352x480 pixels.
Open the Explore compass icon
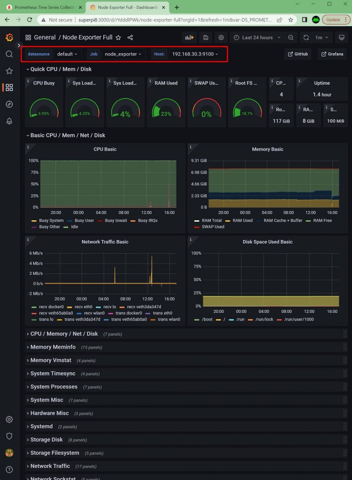(9, 104)
